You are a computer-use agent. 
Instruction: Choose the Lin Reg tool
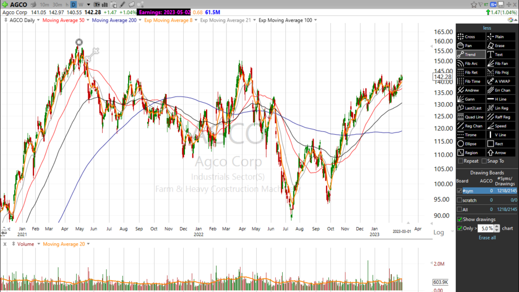click(x=501, y=108)
